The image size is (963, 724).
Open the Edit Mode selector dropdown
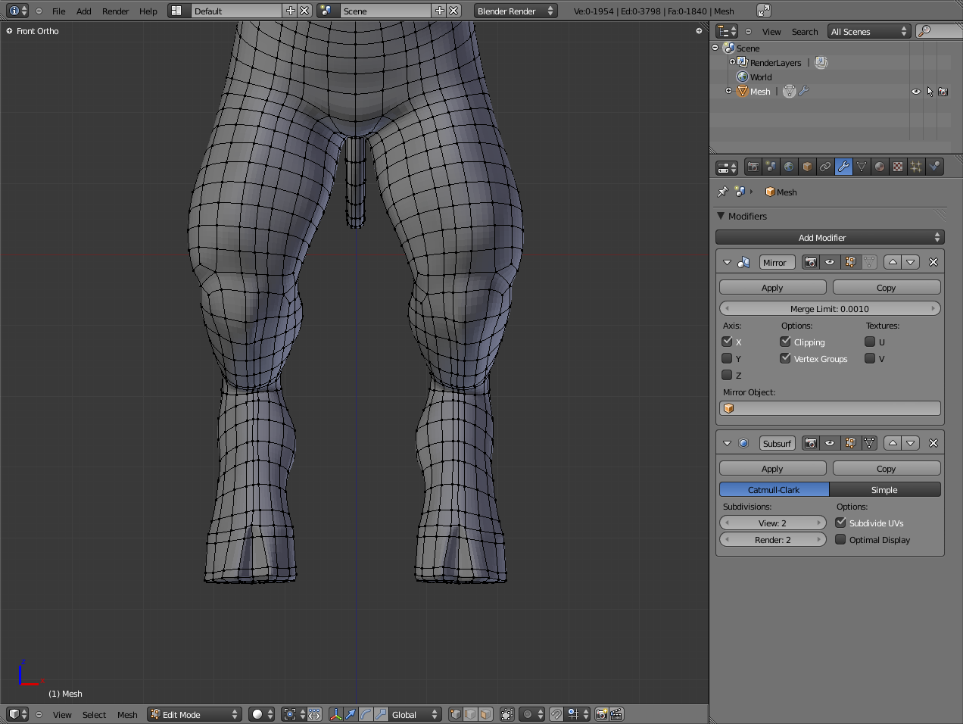194,714
